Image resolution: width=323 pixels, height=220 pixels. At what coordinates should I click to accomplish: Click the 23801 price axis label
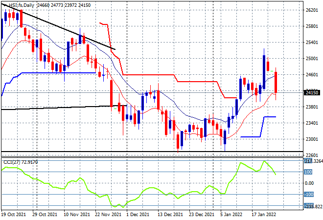tap(312, 107)
